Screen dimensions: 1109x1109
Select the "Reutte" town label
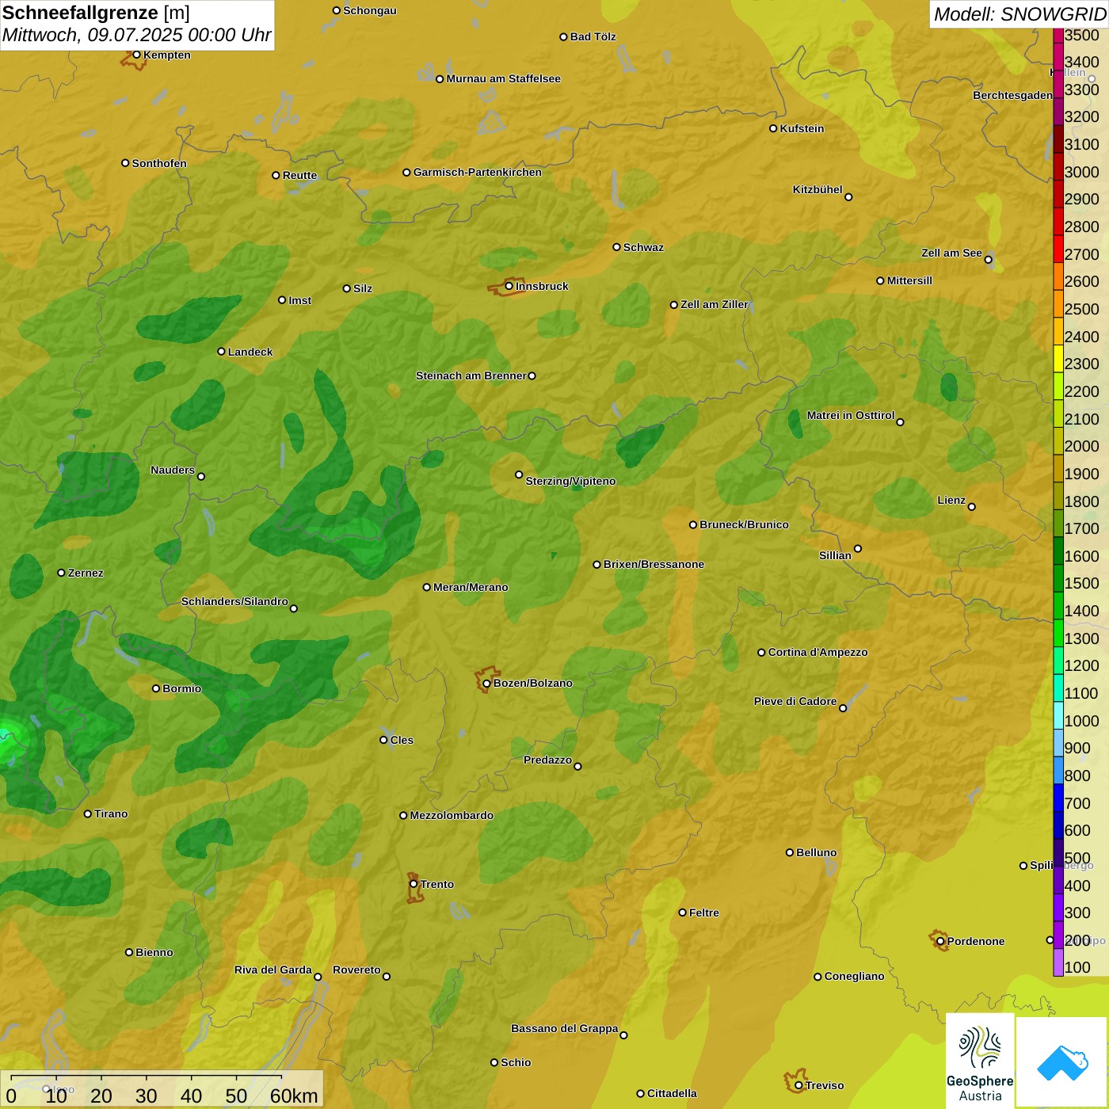[x=299, y=175]
